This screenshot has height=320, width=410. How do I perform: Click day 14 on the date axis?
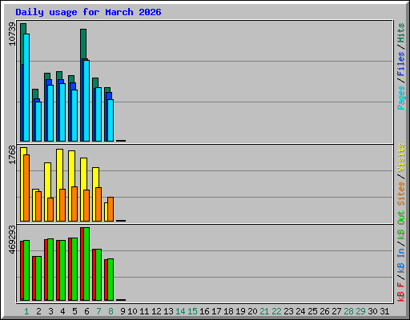tap(180, 311)
